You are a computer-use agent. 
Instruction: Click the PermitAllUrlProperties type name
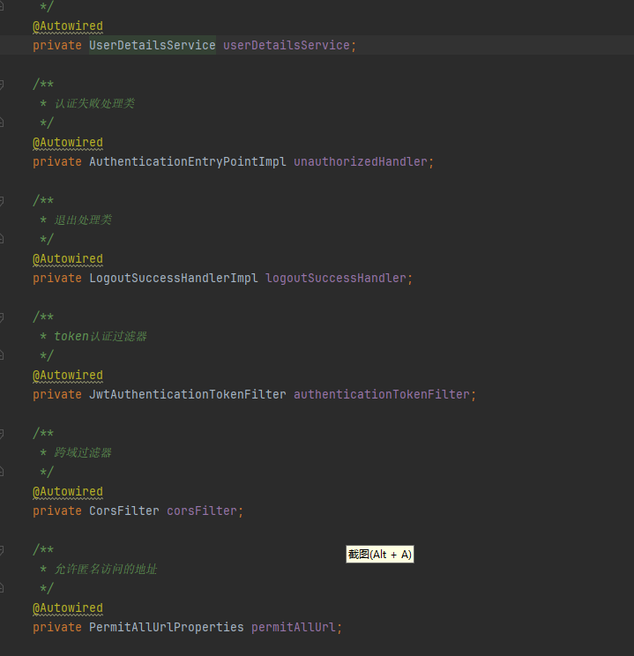(167, 627)
